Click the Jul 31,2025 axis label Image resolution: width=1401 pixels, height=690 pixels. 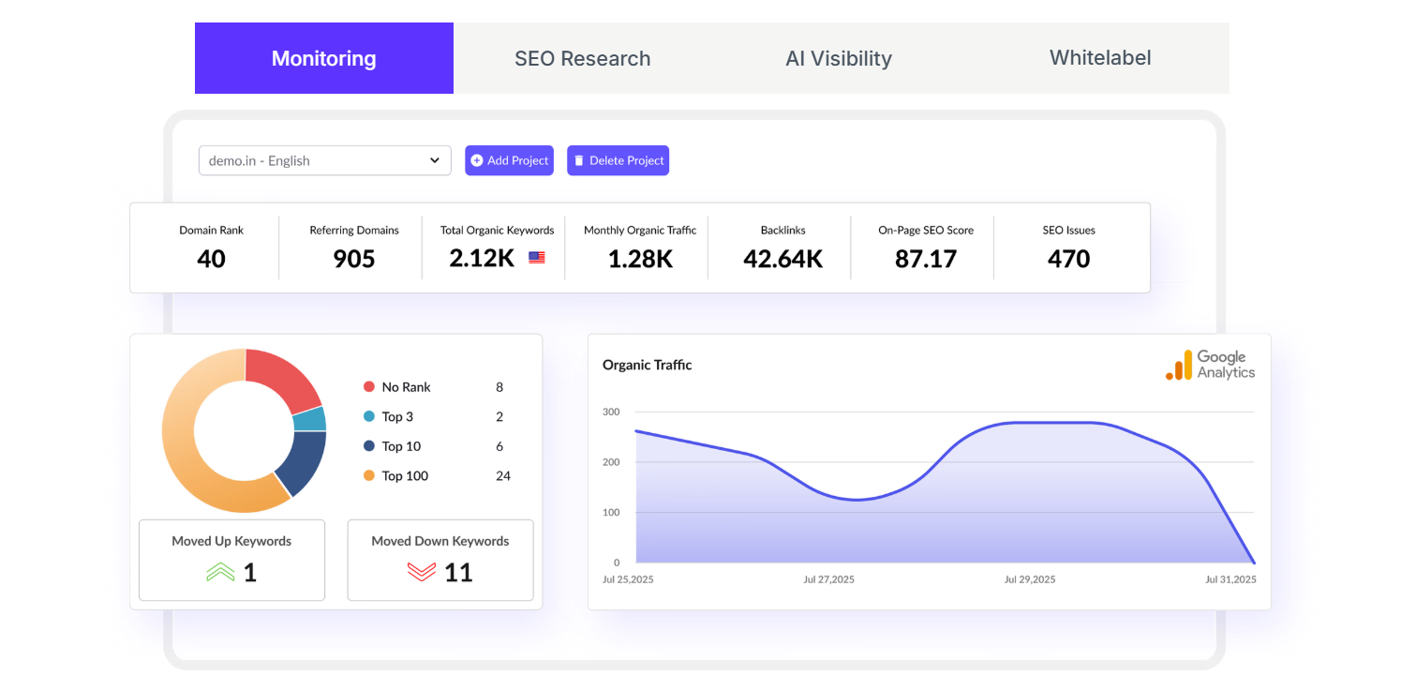pos(1230,579)
